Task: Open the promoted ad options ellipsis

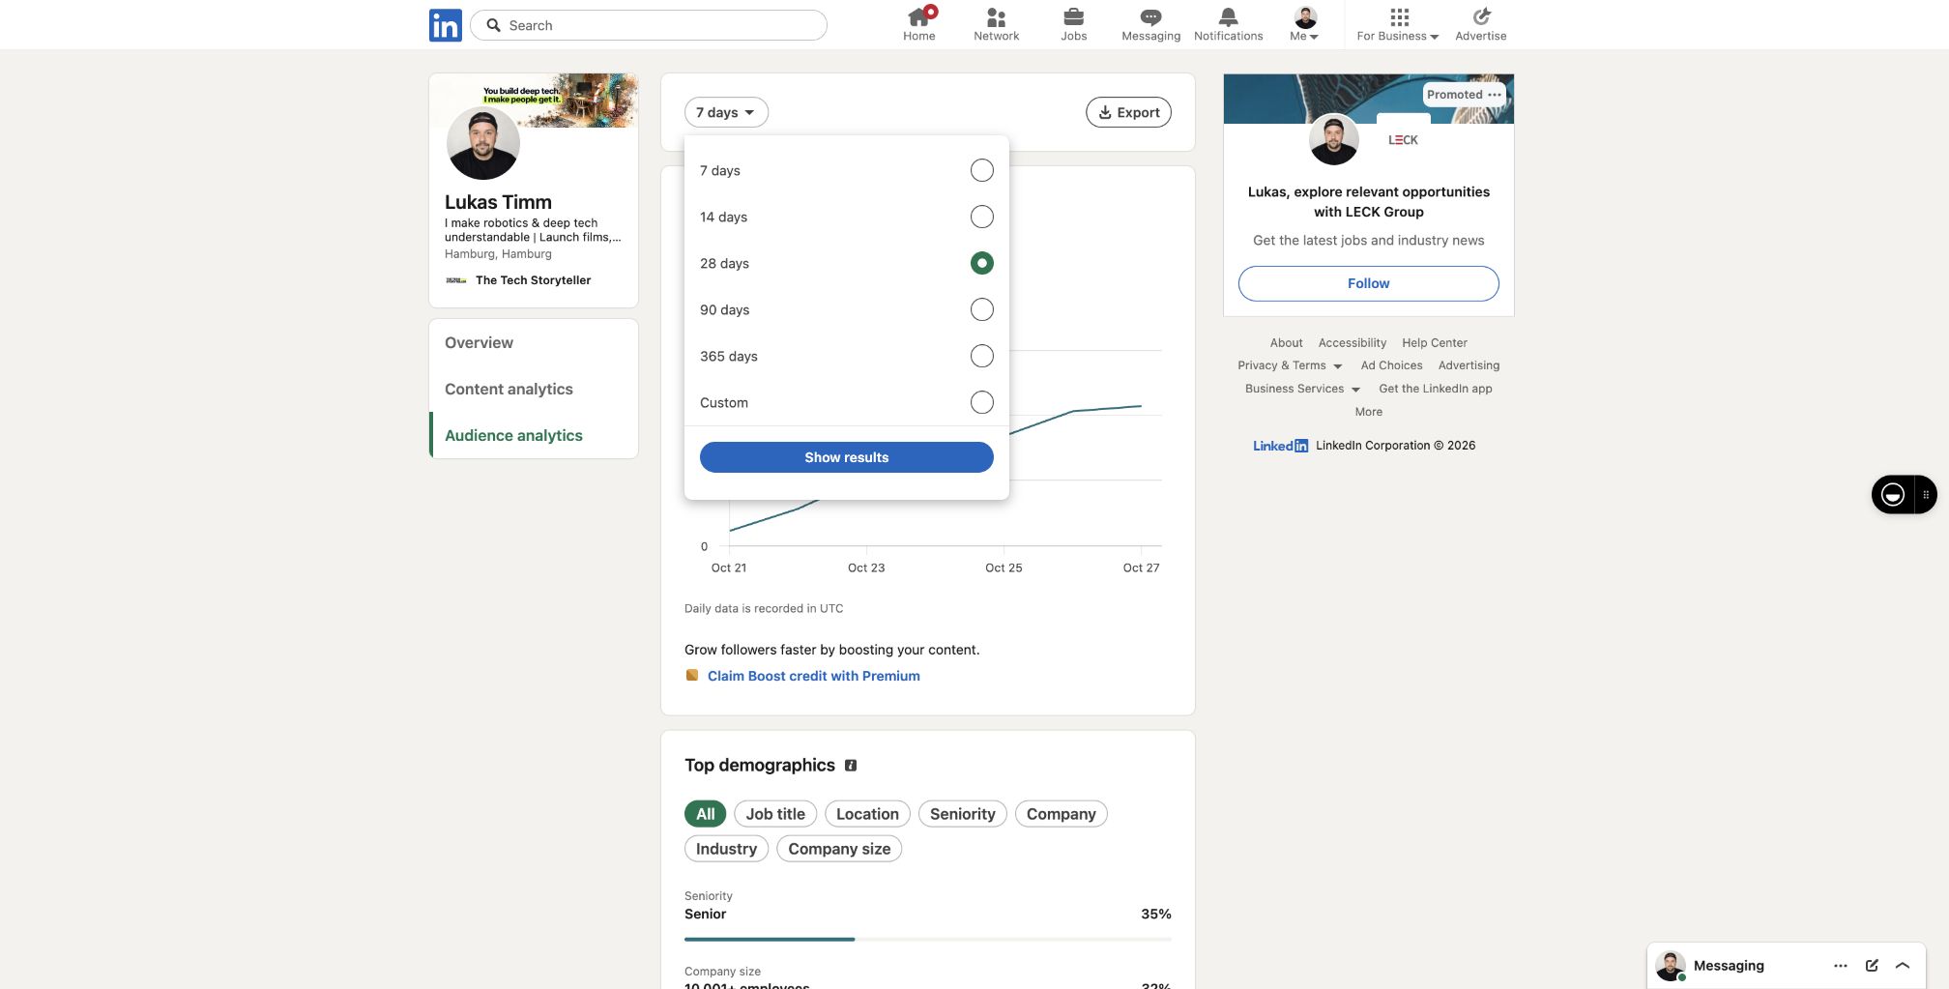Action: point(1495,95)
